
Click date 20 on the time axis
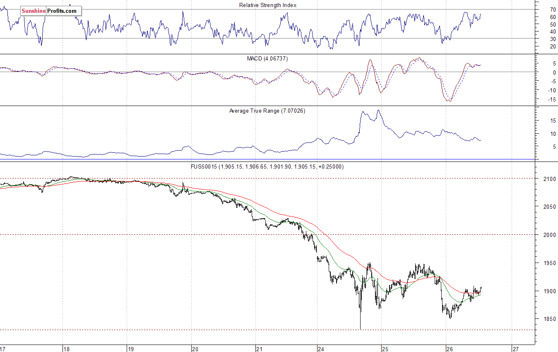click(x=195, y=349)
